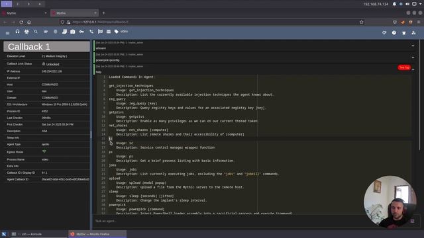Open the table view icon in Mythic toolbar
Image resolution: width=424 pixels, height=238 pixels.
pyautogui.click(x=109, y=32)
